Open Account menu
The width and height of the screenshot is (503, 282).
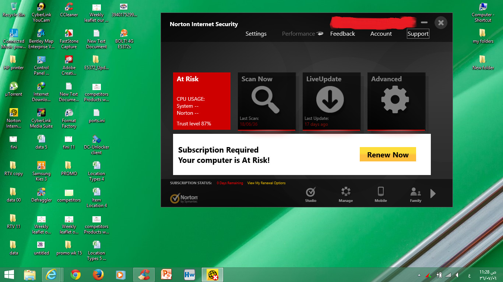point(381,34)
